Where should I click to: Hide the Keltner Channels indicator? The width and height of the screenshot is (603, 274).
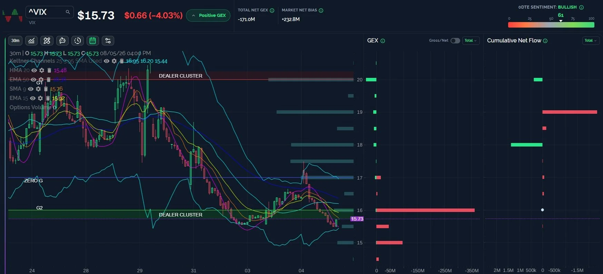pos(107,61)
